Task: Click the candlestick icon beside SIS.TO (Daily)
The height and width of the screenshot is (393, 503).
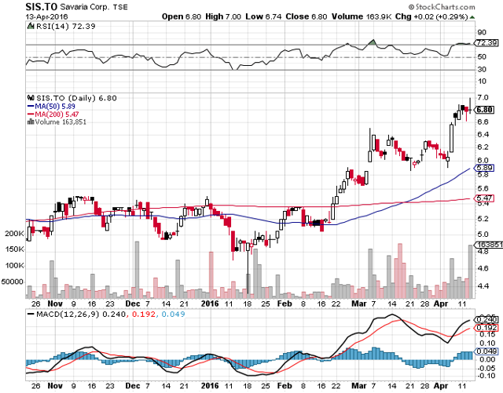Action: (x=31, y=98)
